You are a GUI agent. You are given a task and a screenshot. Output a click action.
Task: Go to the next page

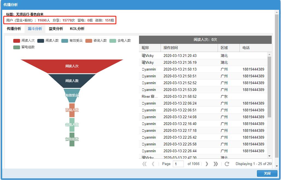point(207,164)
